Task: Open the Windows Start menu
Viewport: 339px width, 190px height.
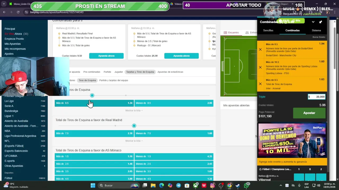Action: 93,185
